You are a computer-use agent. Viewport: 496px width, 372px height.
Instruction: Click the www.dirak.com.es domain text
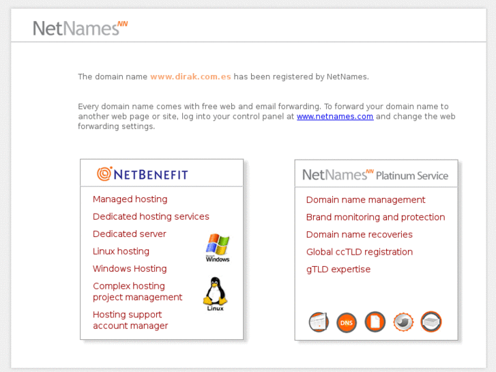190,77
